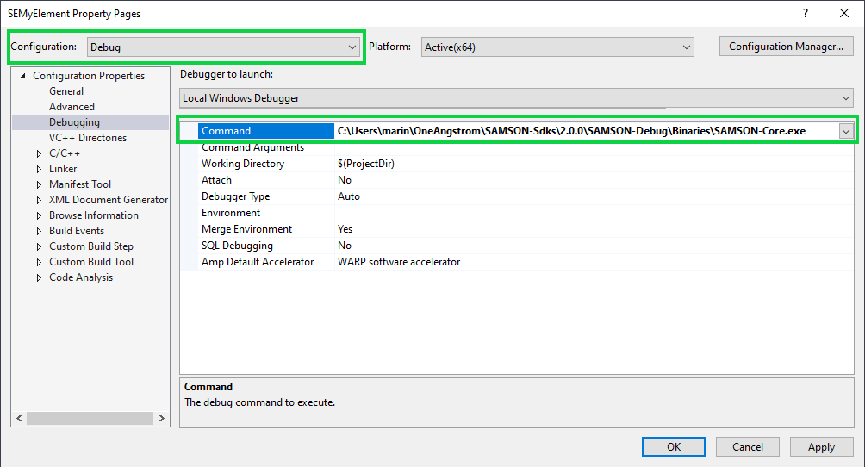Expand the C/C++ tree node
865x467 pixels.
pyautogui.click(x=39, y=153)
